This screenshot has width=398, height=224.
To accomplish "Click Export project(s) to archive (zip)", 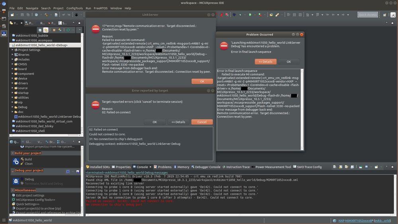I will (x=39, y=208).
